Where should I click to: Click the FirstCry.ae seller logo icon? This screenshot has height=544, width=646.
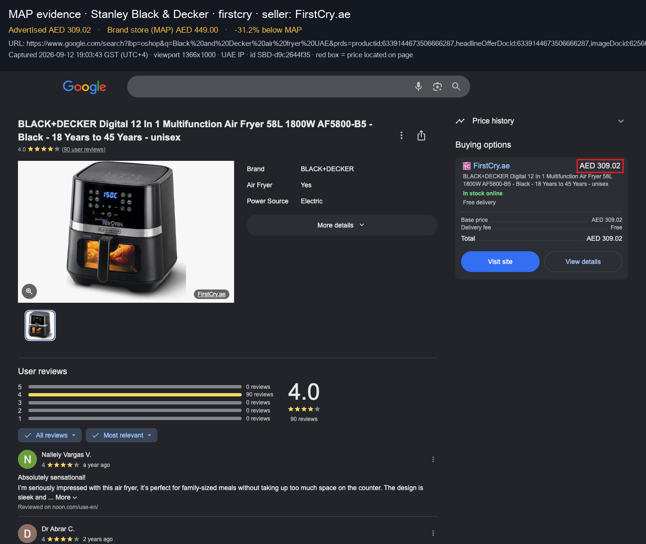coord(467,166)
